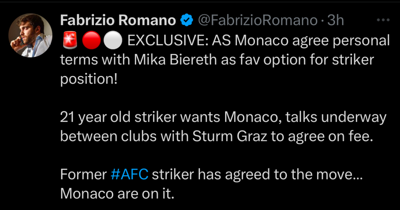
Task: Click the red circle emoji
Action: point(90,41)
